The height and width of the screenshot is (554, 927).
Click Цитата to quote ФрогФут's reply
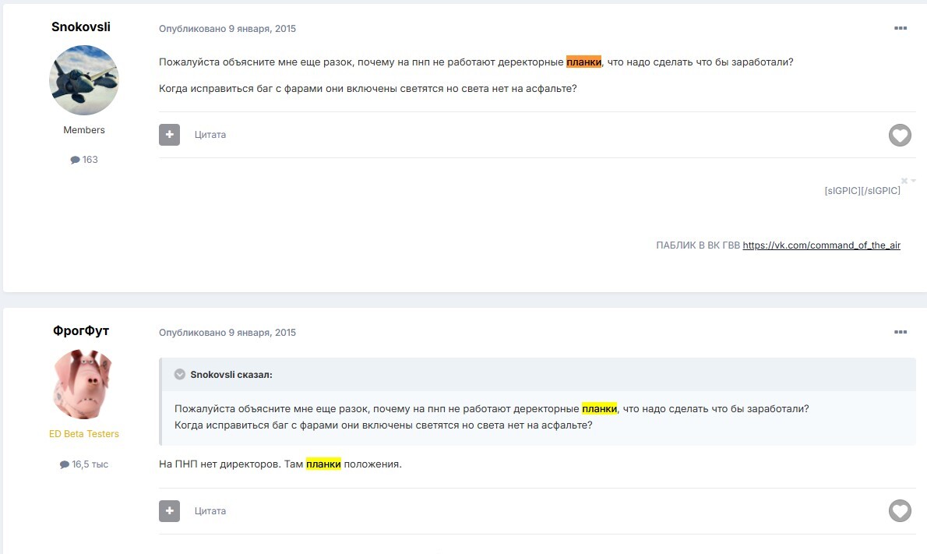(210, 511)
